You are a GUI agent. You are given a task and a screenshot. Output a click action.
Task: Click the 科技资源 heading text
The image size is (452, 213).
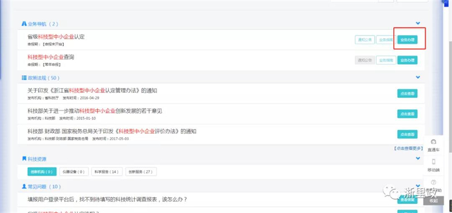[x=37, y=159]
